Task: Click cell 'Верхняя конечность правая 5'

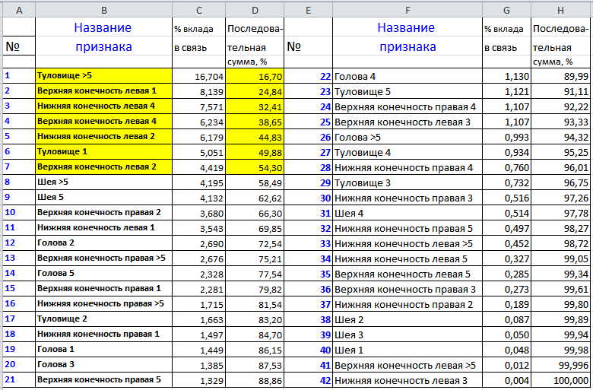Action: (x=104, y=379)
